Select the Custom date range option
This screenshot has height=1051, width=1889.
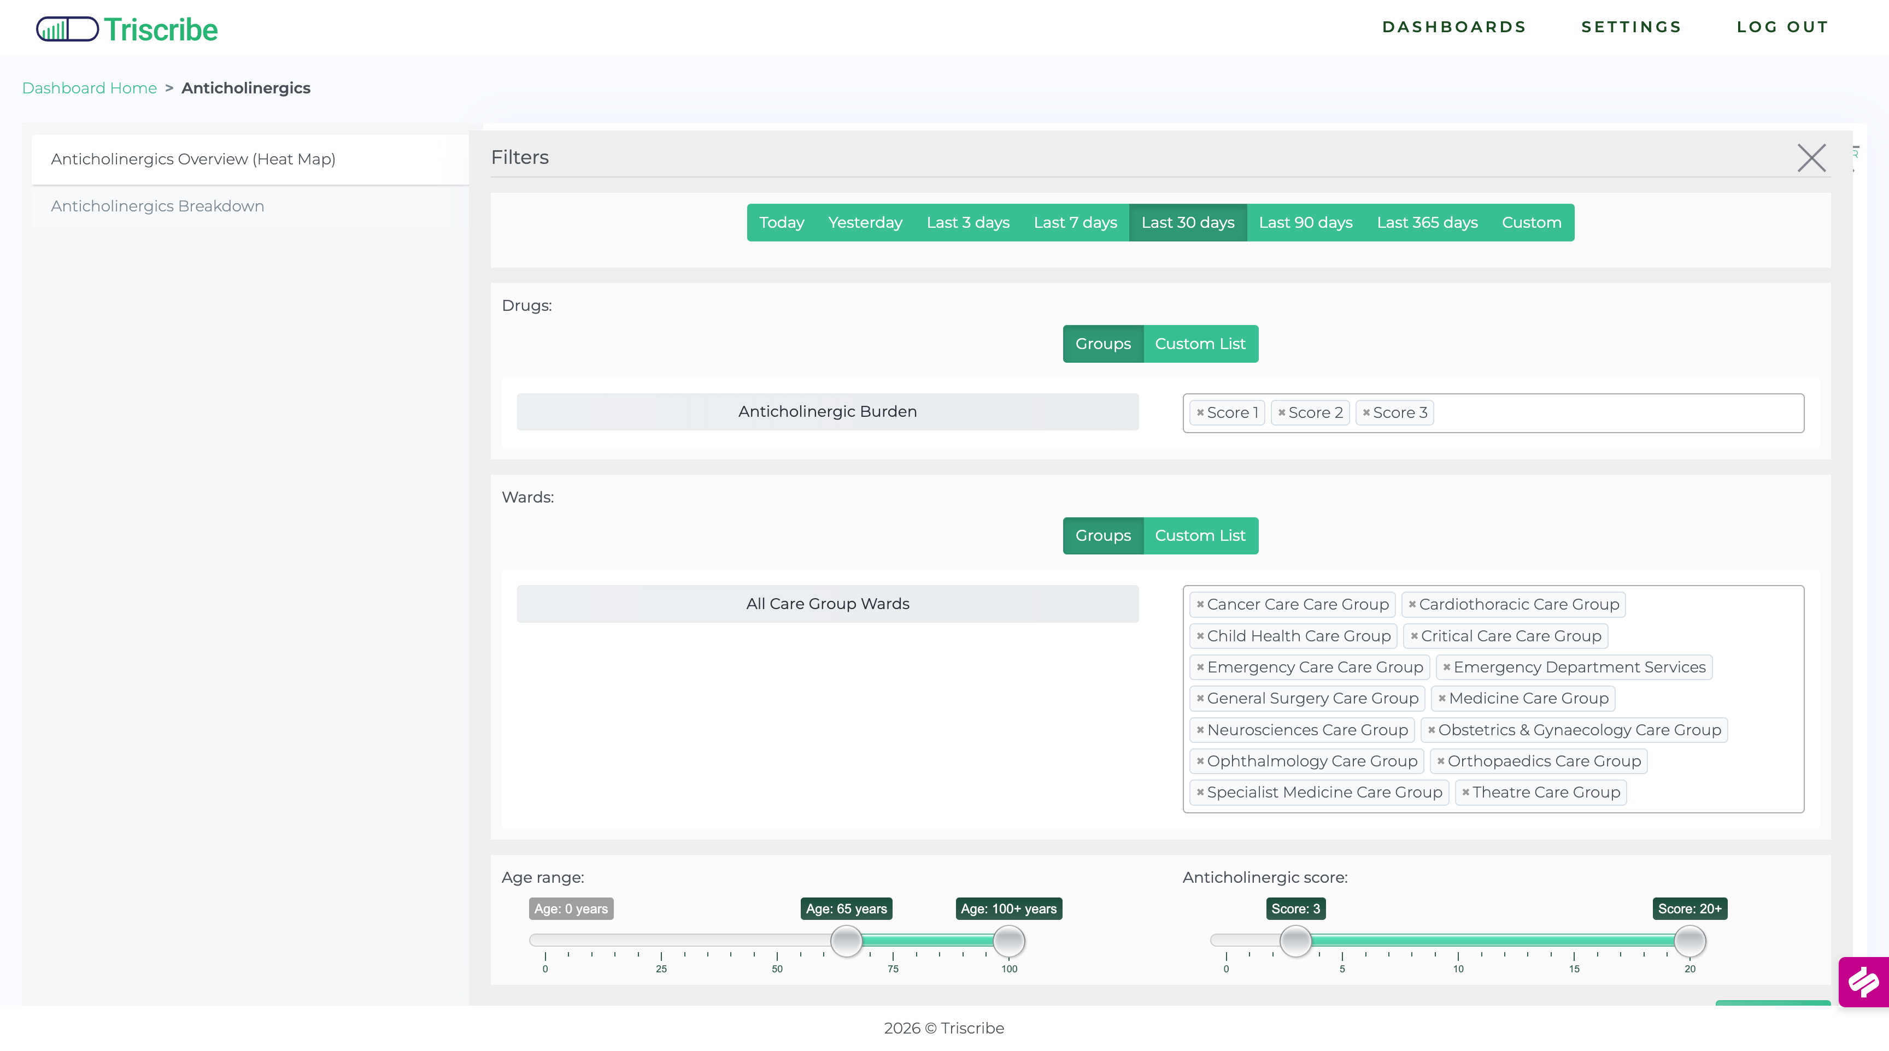[x=1531, y=222]
